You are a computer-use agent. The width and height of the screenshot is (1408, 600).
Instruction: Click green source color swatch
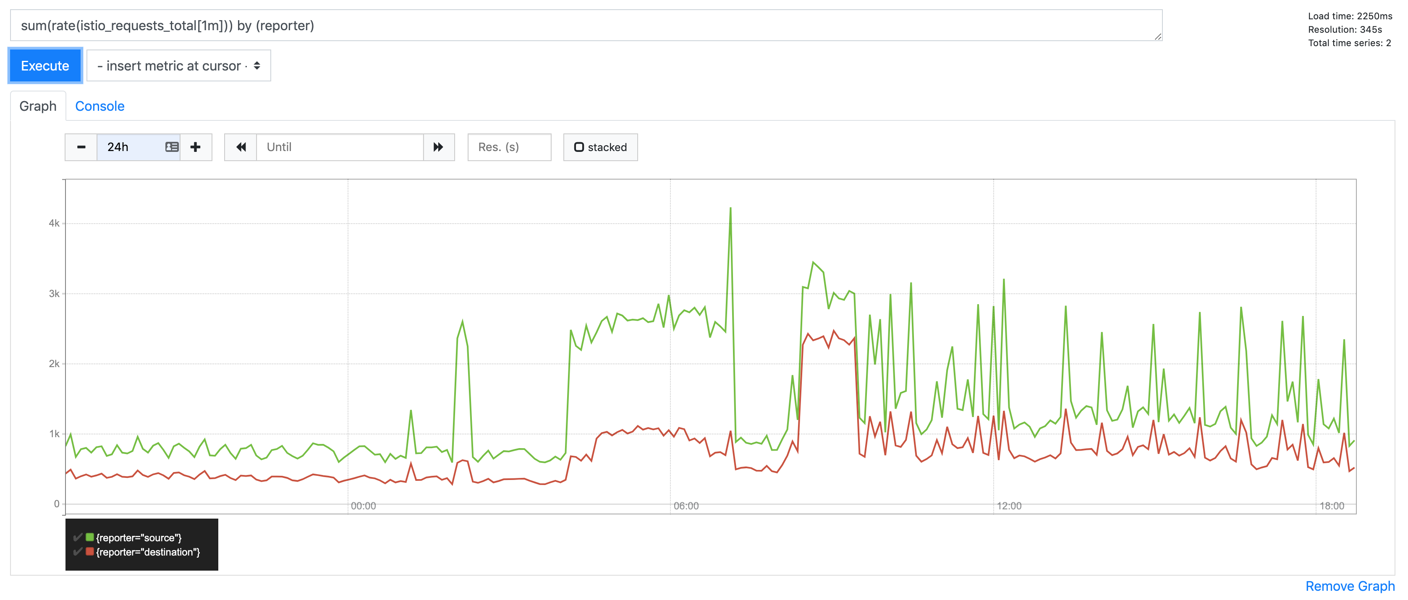point(90,537)
